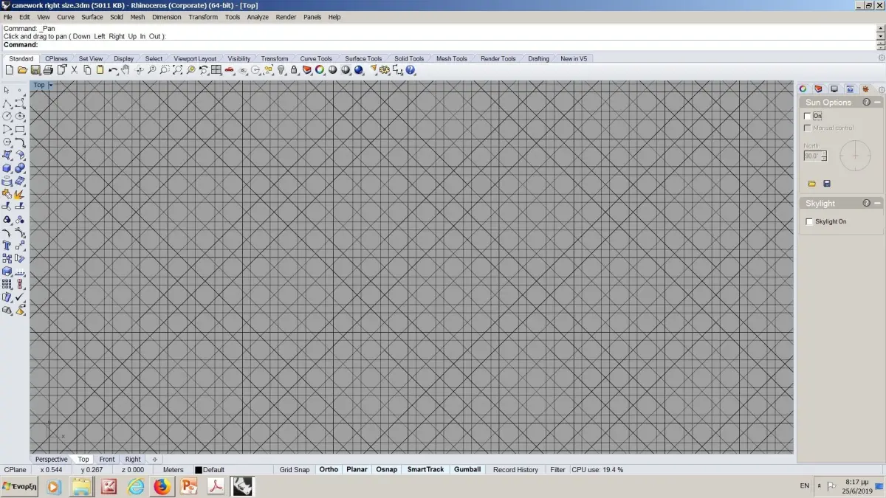Open panel options gear menu

click(x=881, y=89)
